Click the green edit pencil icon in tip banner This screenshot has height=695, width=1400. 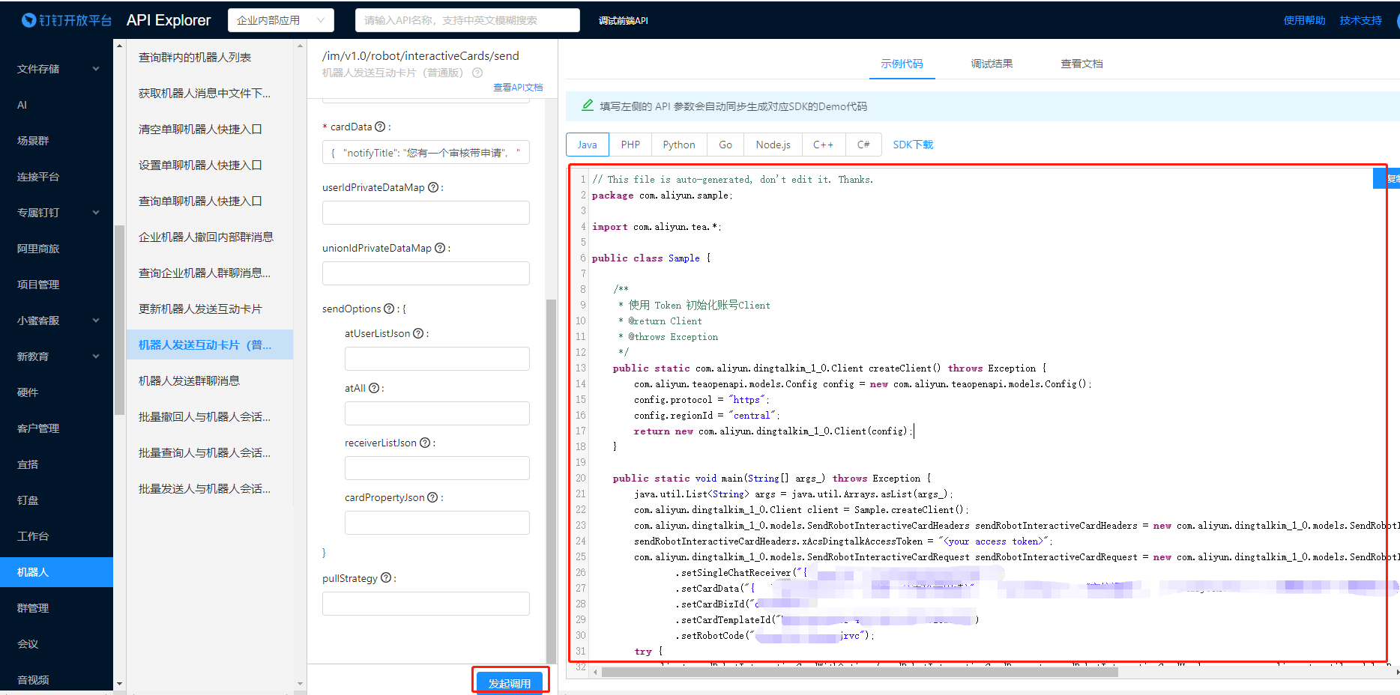coord(588,106)
